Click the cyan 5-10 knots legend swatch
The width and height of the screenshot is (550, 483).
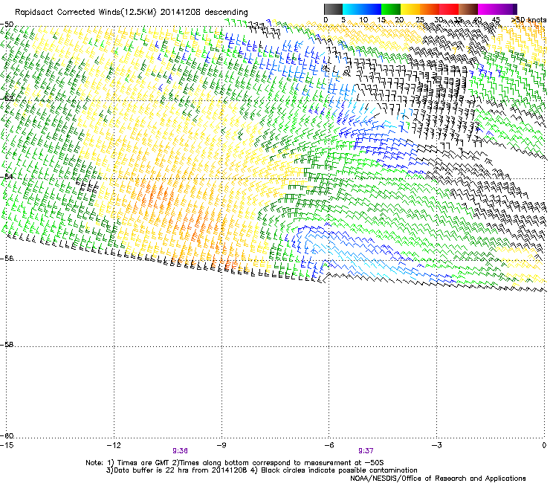[352, 9]
